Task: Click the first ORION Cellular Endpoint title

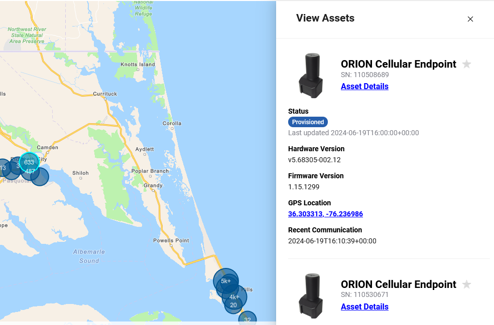Action: (x=398, y=64)
